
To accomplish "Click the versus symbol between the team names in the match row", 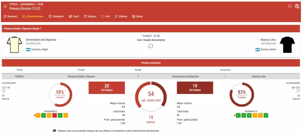I will tap(225, 77).
